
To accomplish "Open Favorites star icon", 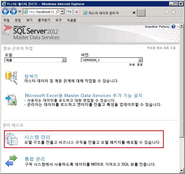I will [x=173, y=12].
